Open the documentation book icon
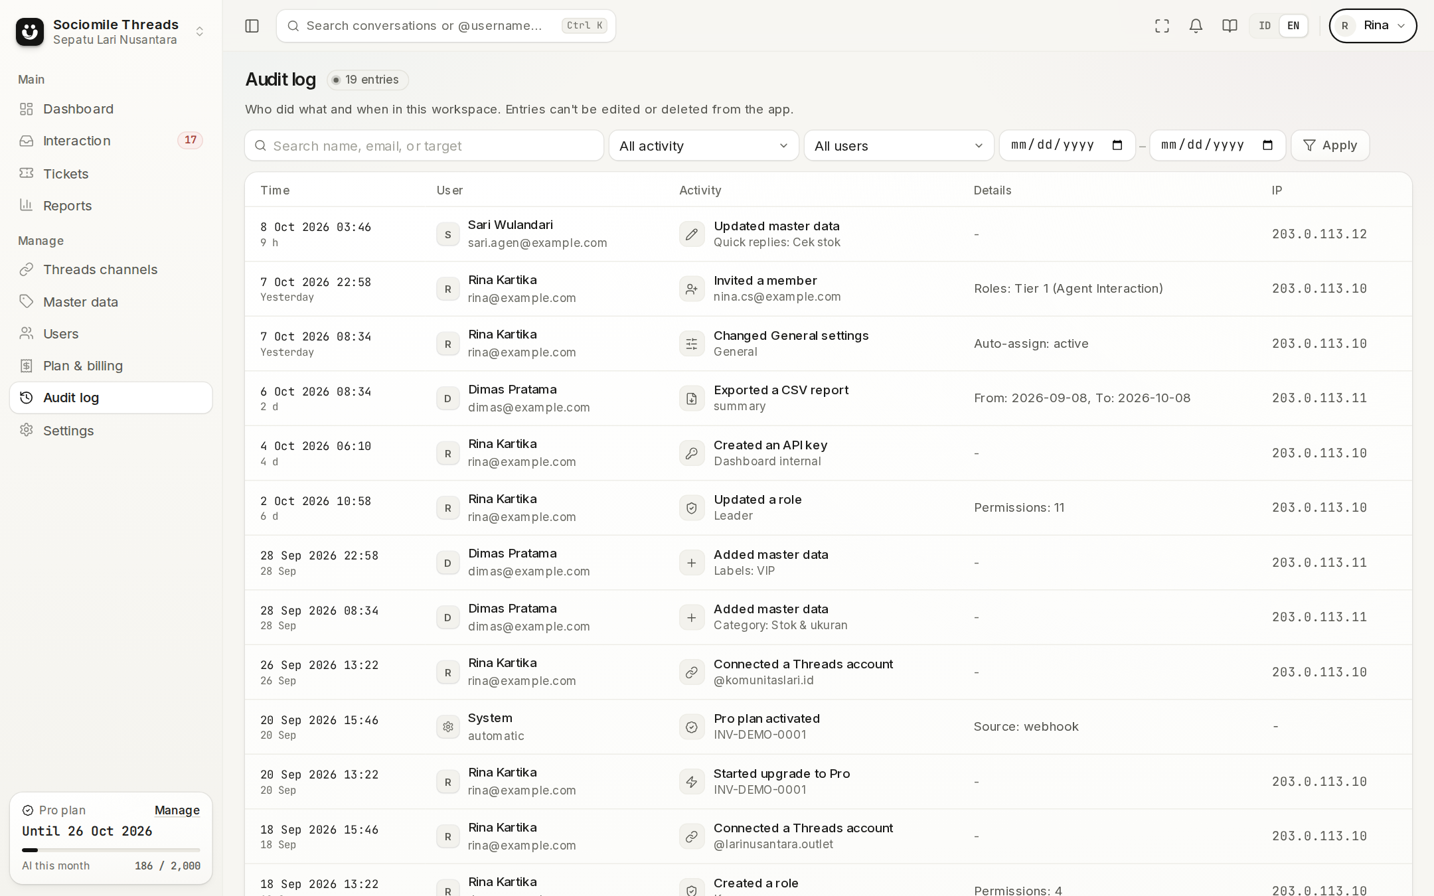 pos(1230,26)
